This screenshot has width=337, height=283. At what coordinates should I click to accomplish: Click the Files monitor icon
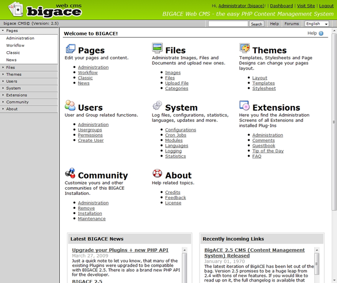[x=157, y=48]
